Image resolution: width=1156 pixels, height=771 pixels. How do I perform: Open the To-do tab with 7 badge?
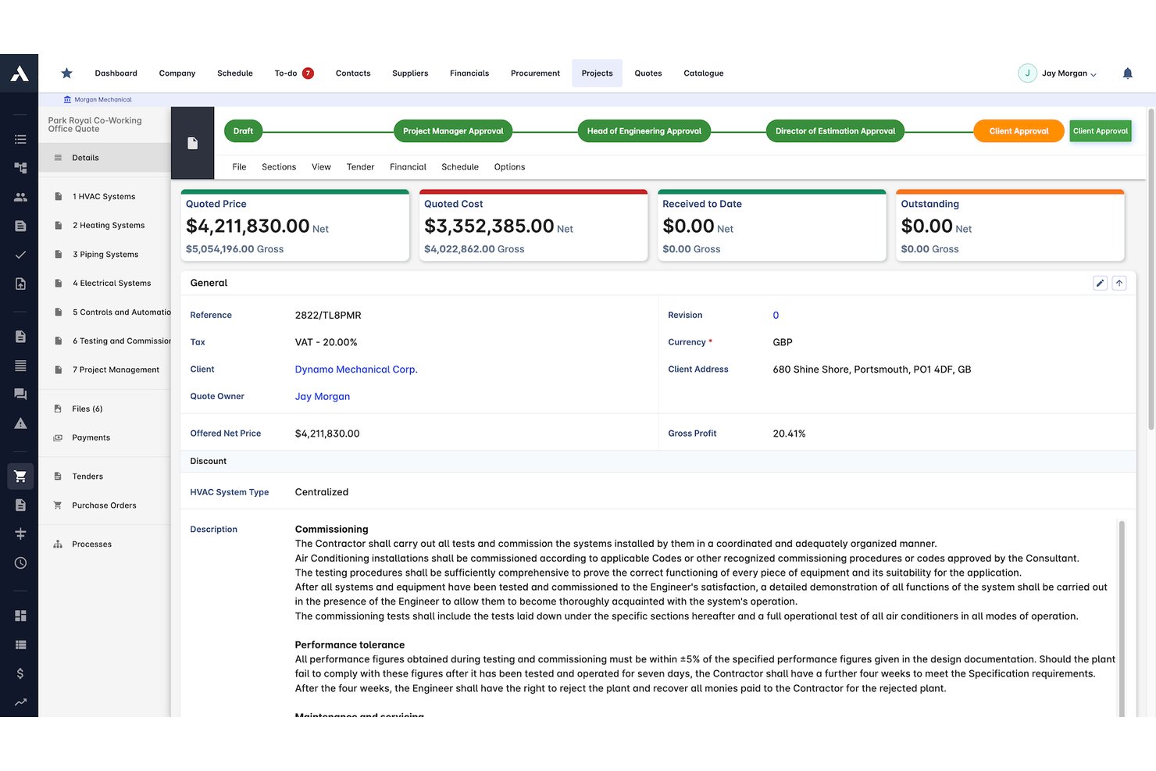tap(294, 73)
